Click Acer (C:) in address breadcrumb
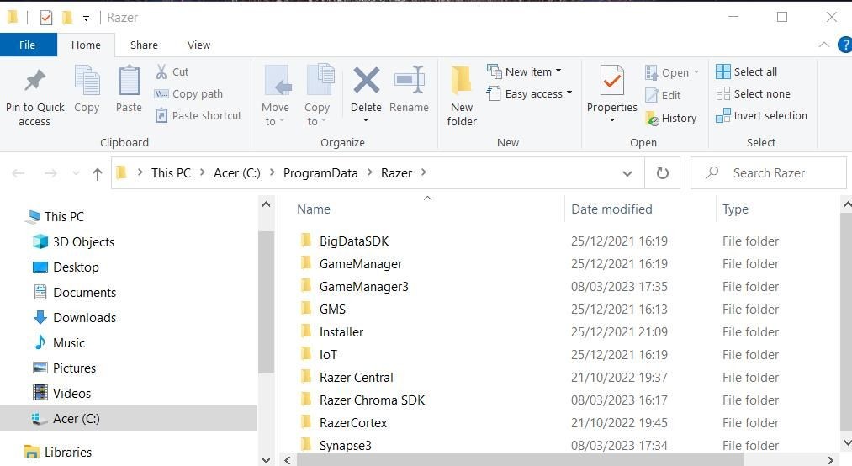 (x=237, y=173)
